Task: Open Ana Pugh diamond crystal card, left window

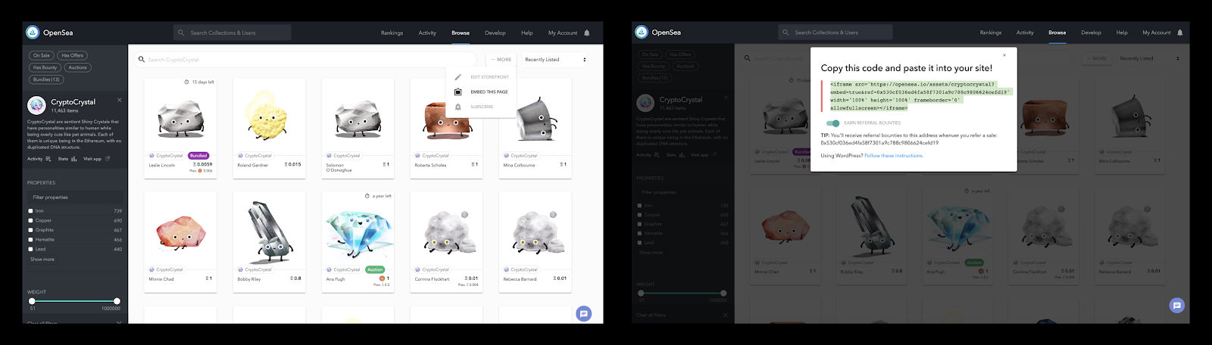Action: pyautogui.click(x=358, y=241)
